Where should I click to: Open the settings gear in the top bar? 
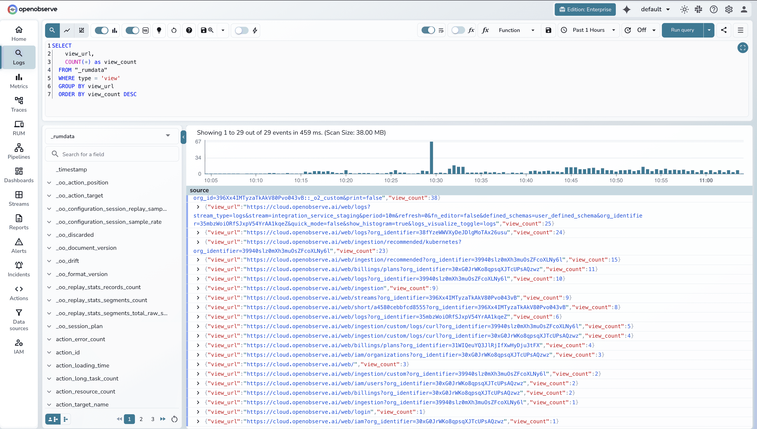coord(729,10)
